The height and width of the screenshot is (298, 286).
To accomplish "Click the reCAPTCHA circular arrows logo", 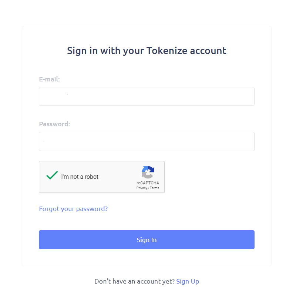I will pyautogui.click(x=148, y=172).
